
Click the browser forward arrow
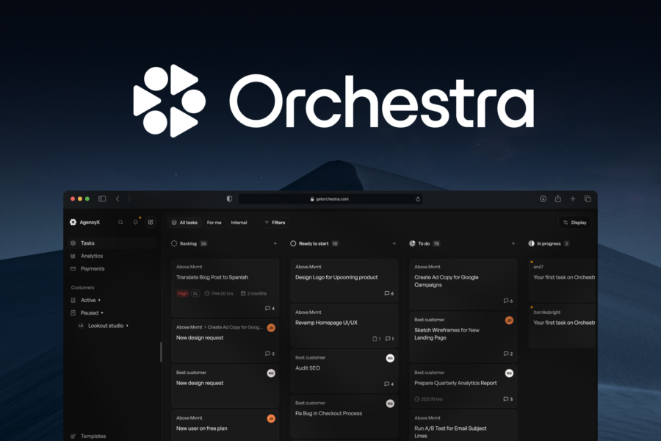[129, 198]
